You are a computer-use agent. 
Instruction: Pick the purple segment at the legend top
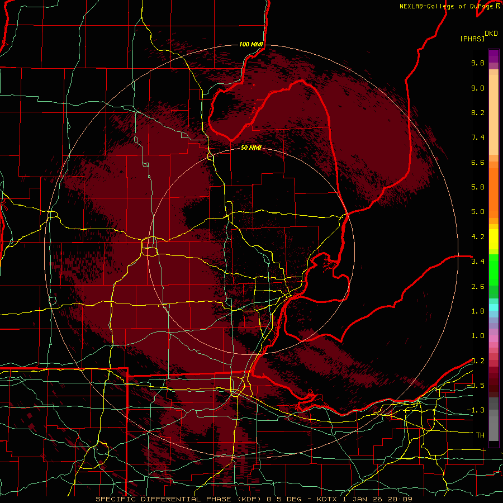[493, 56]
